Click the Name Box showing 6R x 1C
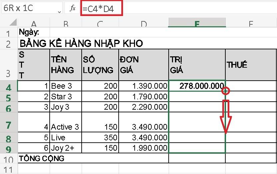277x174 pixels. coord(32,8)
